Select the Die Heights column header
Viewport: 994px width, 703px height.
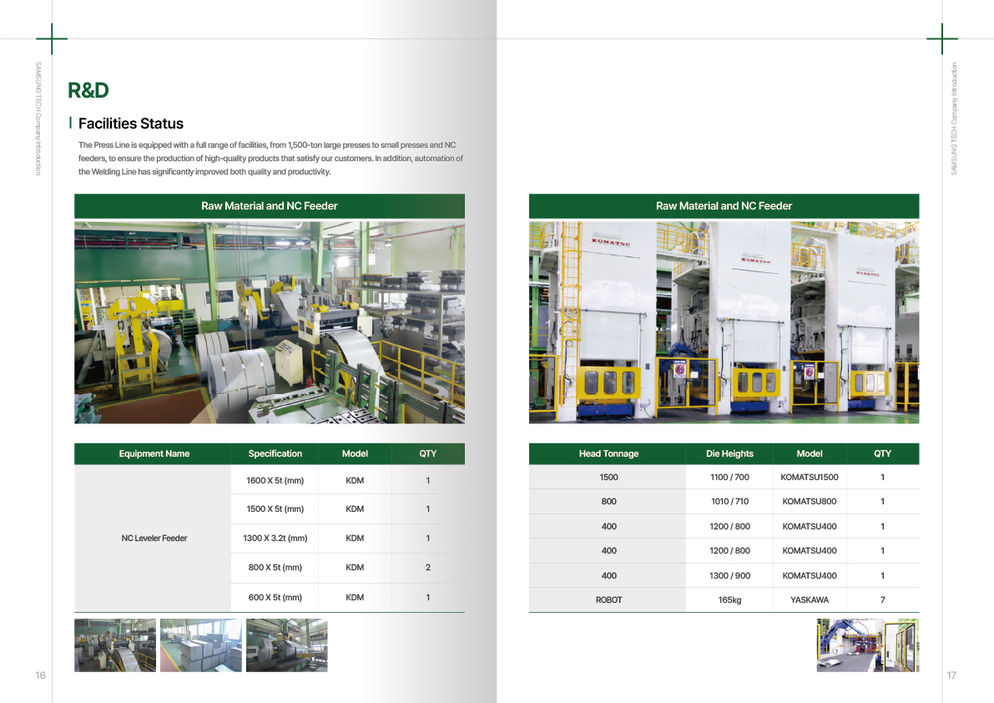(729, 453)
